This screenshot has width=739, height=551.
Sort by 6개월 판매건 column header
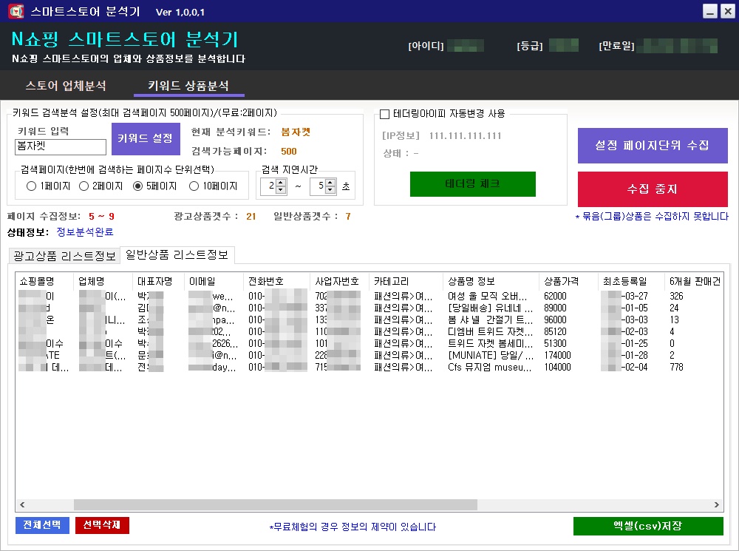click(694, 282)
